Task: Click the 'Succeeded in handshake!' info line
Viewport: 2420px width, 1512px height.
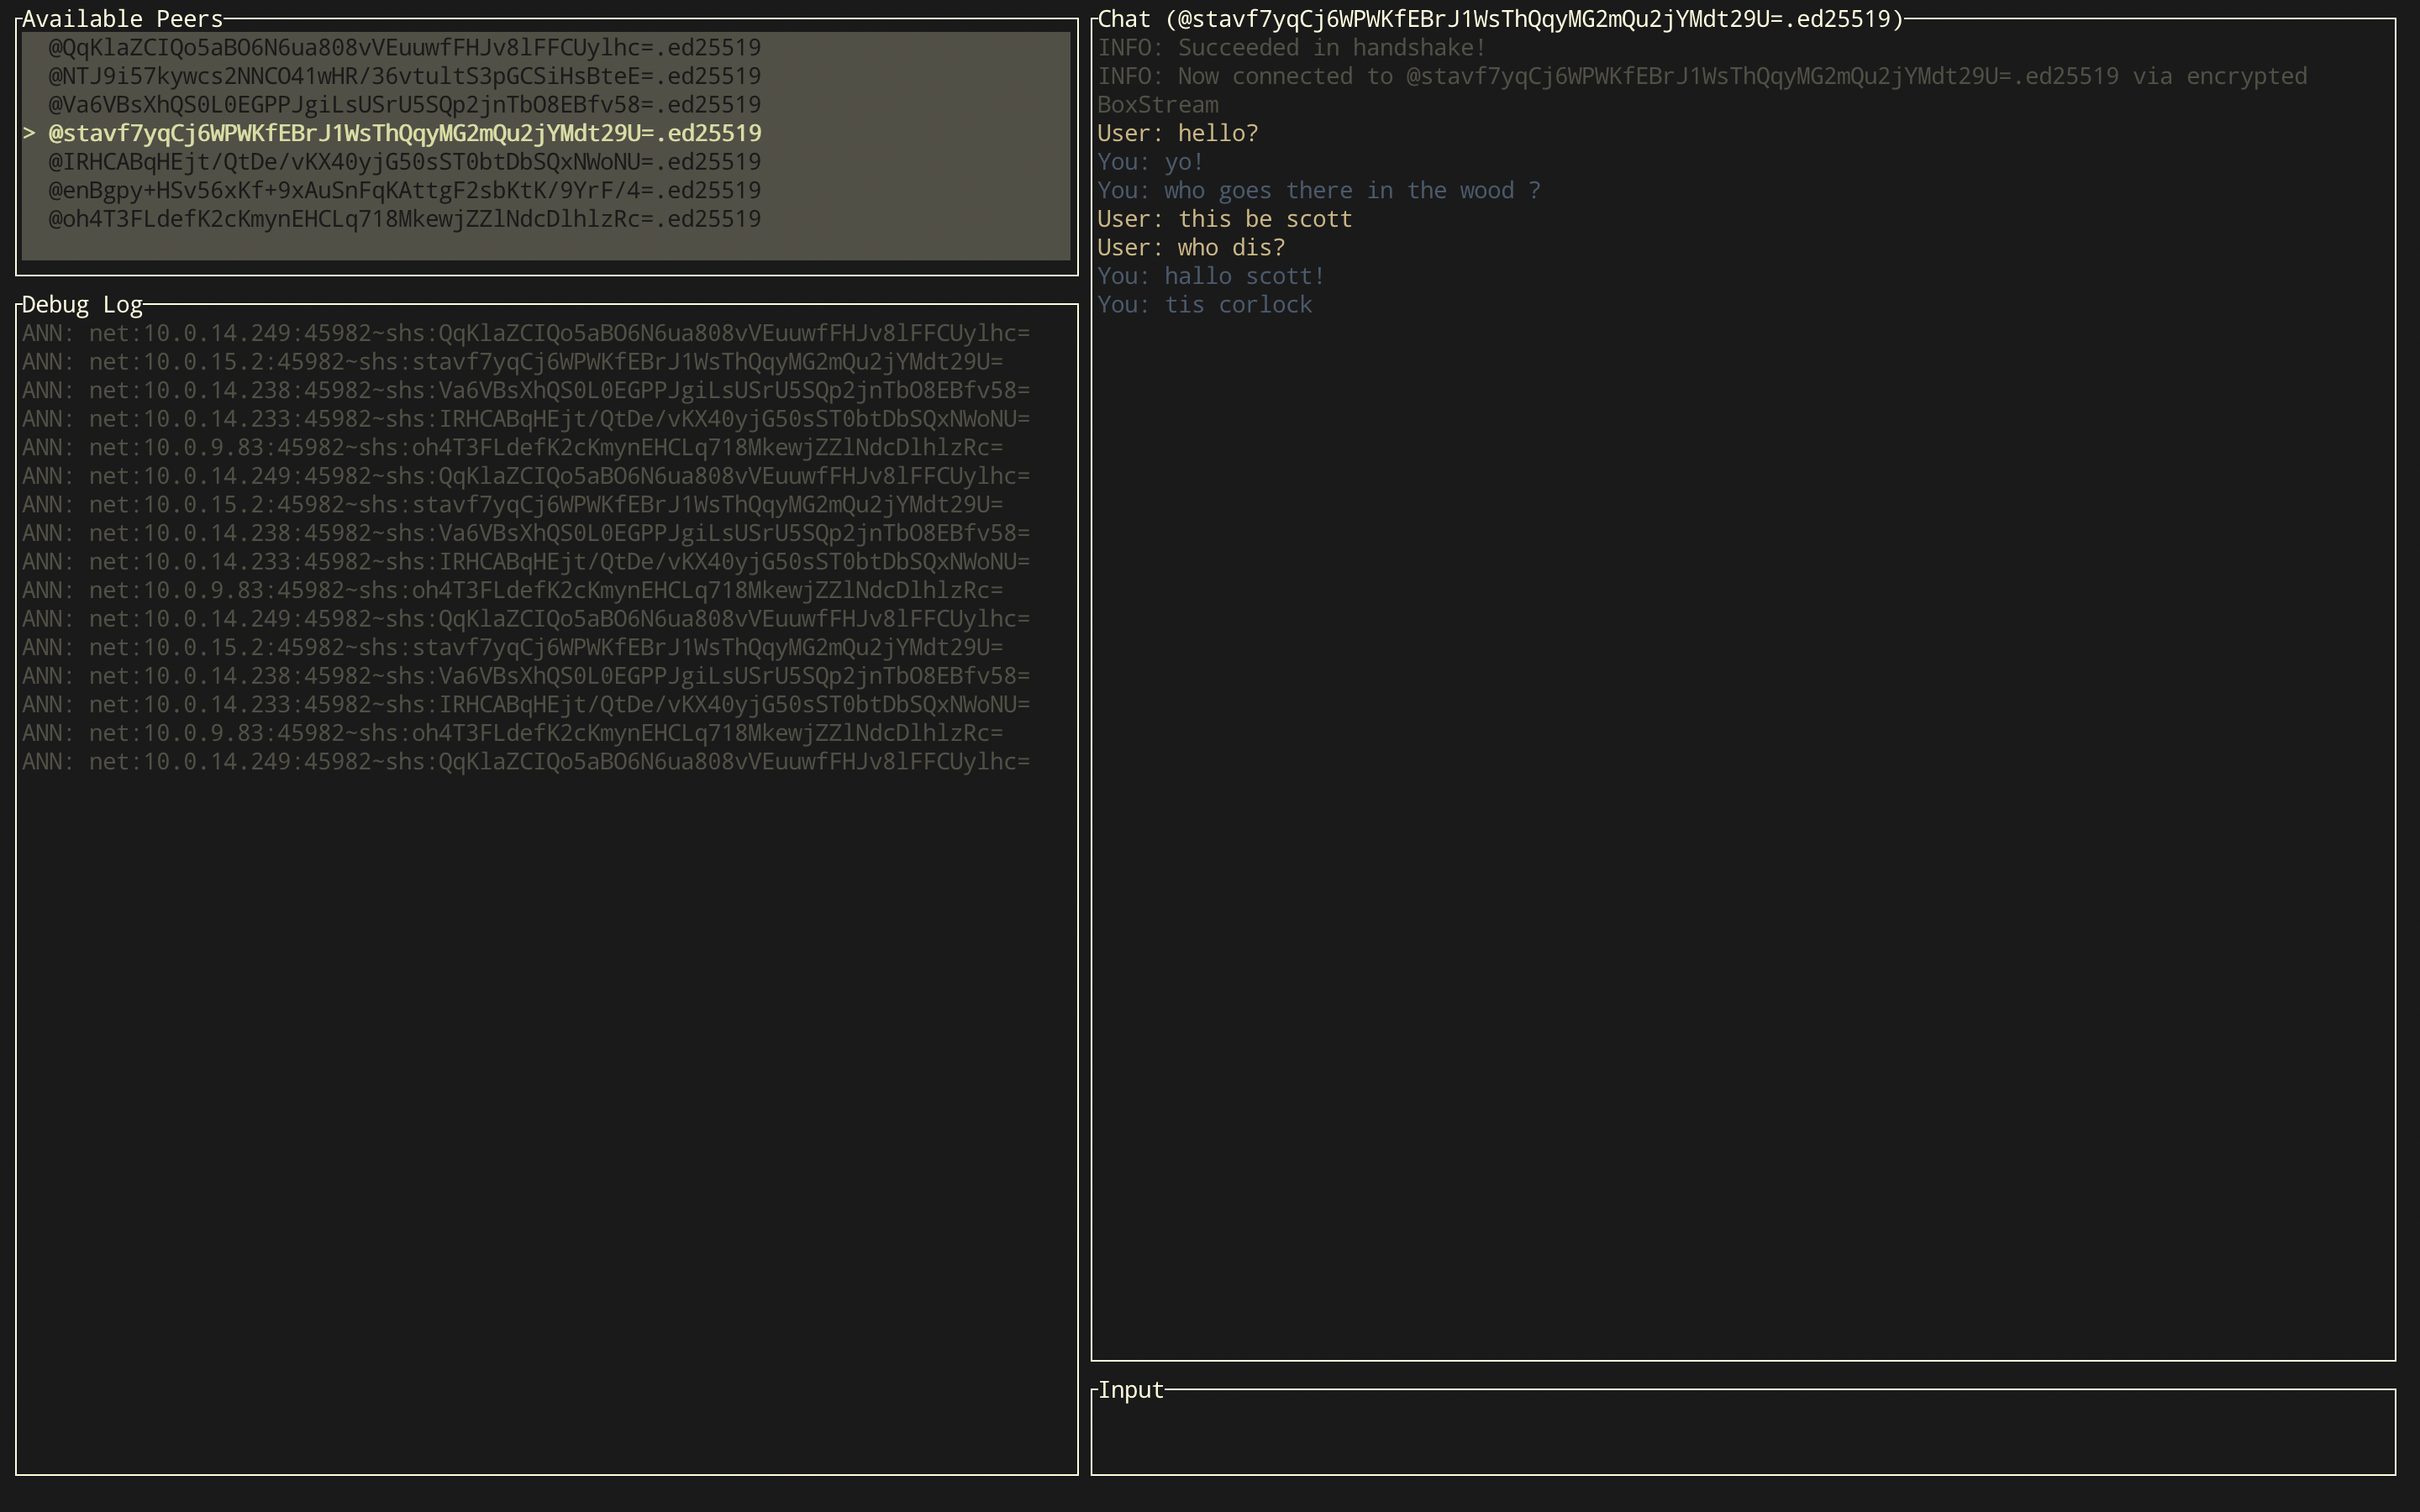Action: point(1291,48)
